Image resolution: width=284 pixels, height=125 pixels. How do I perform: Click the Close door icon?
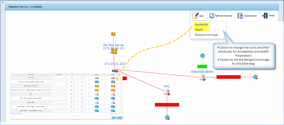264,16
